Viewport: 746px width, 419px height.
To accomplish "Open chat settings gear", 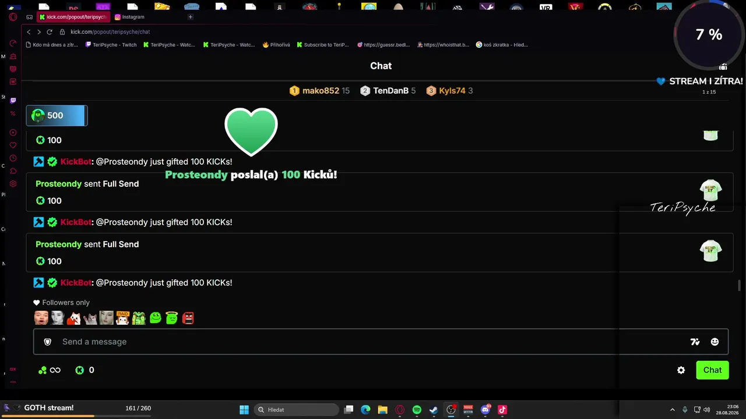I will 681,370.
